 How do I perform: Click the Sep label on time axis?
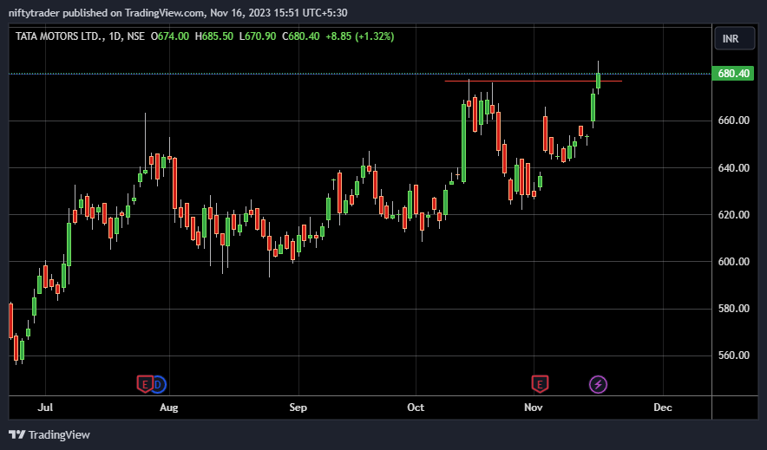pos(298,407)
